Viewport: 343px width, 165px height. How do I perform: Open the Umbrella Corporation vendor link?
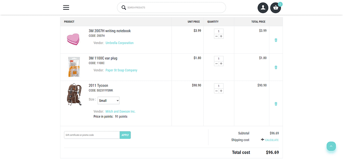pyautogui.click(x=120, y=43)
